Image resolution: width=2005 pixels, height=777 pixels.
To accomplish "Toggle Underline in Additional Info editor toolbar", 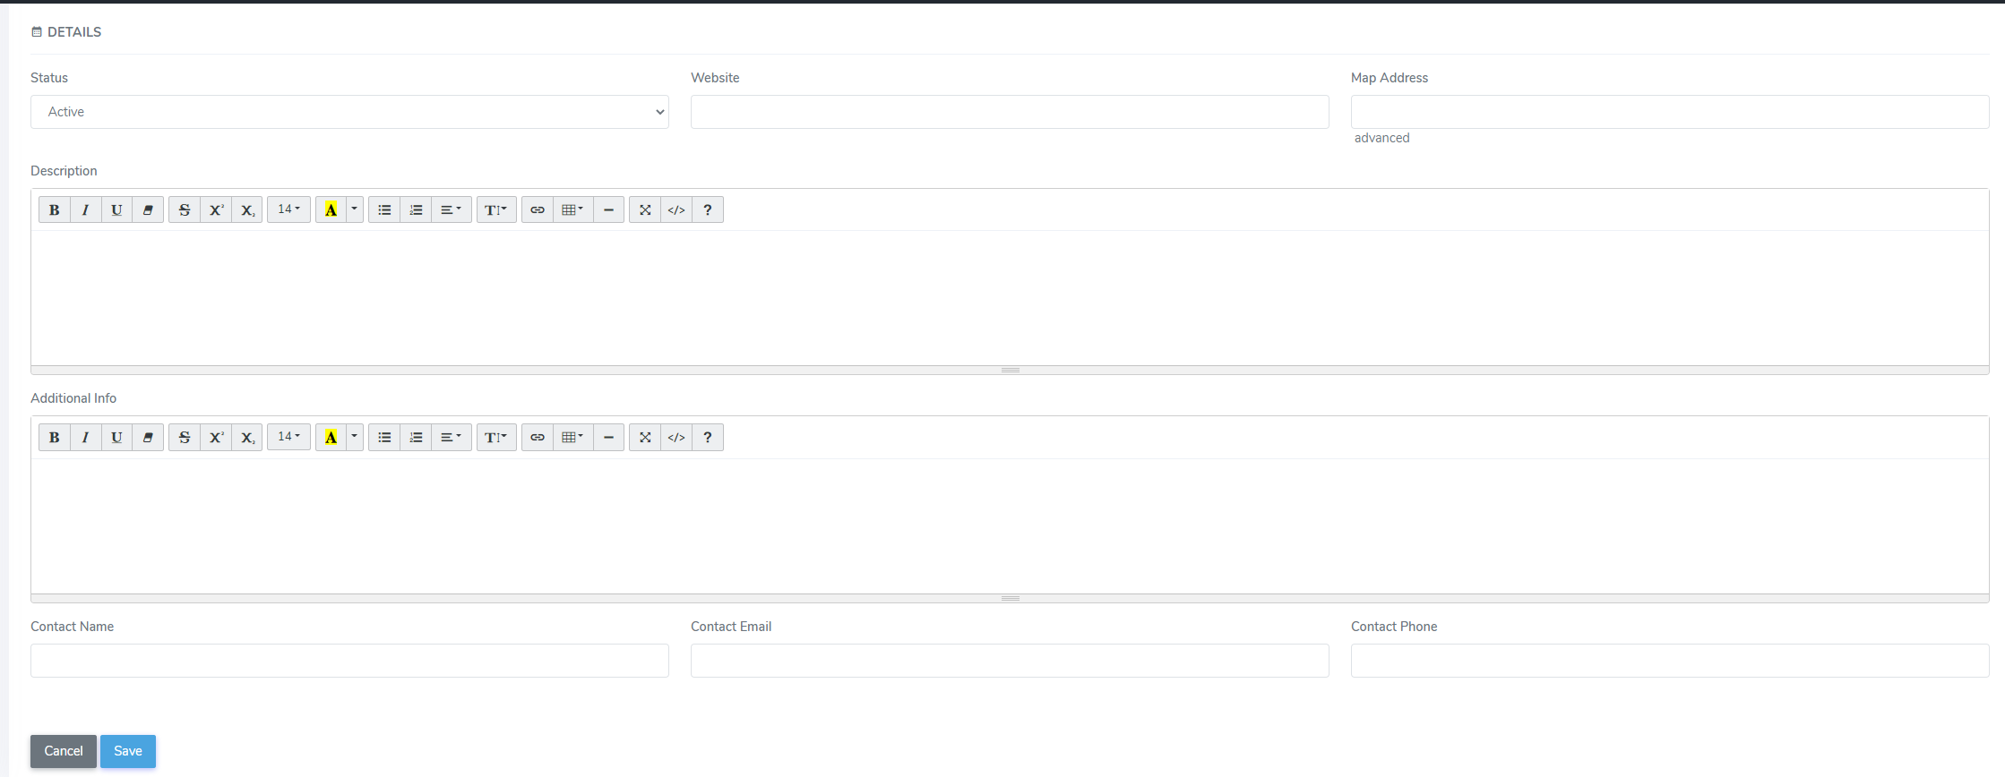I will [116, 437].
